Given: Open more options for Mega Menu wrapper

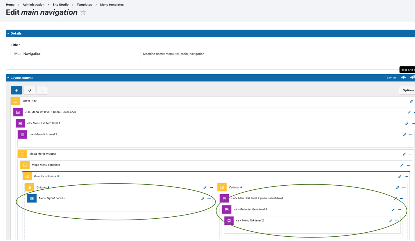Looking at the screenshot, I should 411,154.
